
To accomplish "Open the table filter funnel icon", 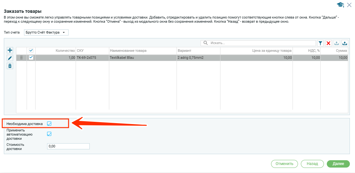I will tap(320, 43).
